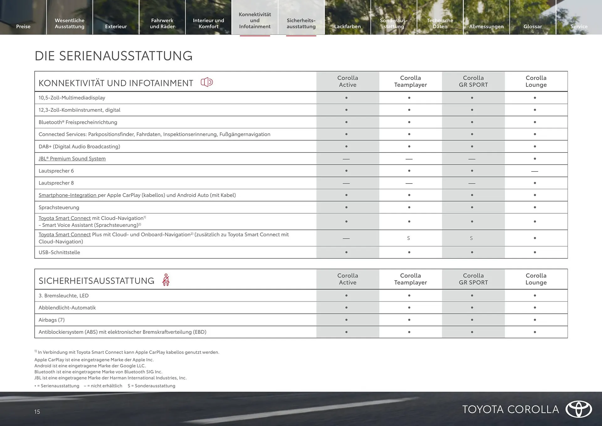
Task: Click the USB-Schnittstelle dot under Corolla Active
Action: pos(346,252)
